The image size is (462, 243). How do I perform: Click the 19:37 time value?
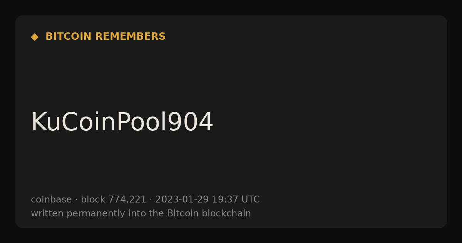point(225,199)
